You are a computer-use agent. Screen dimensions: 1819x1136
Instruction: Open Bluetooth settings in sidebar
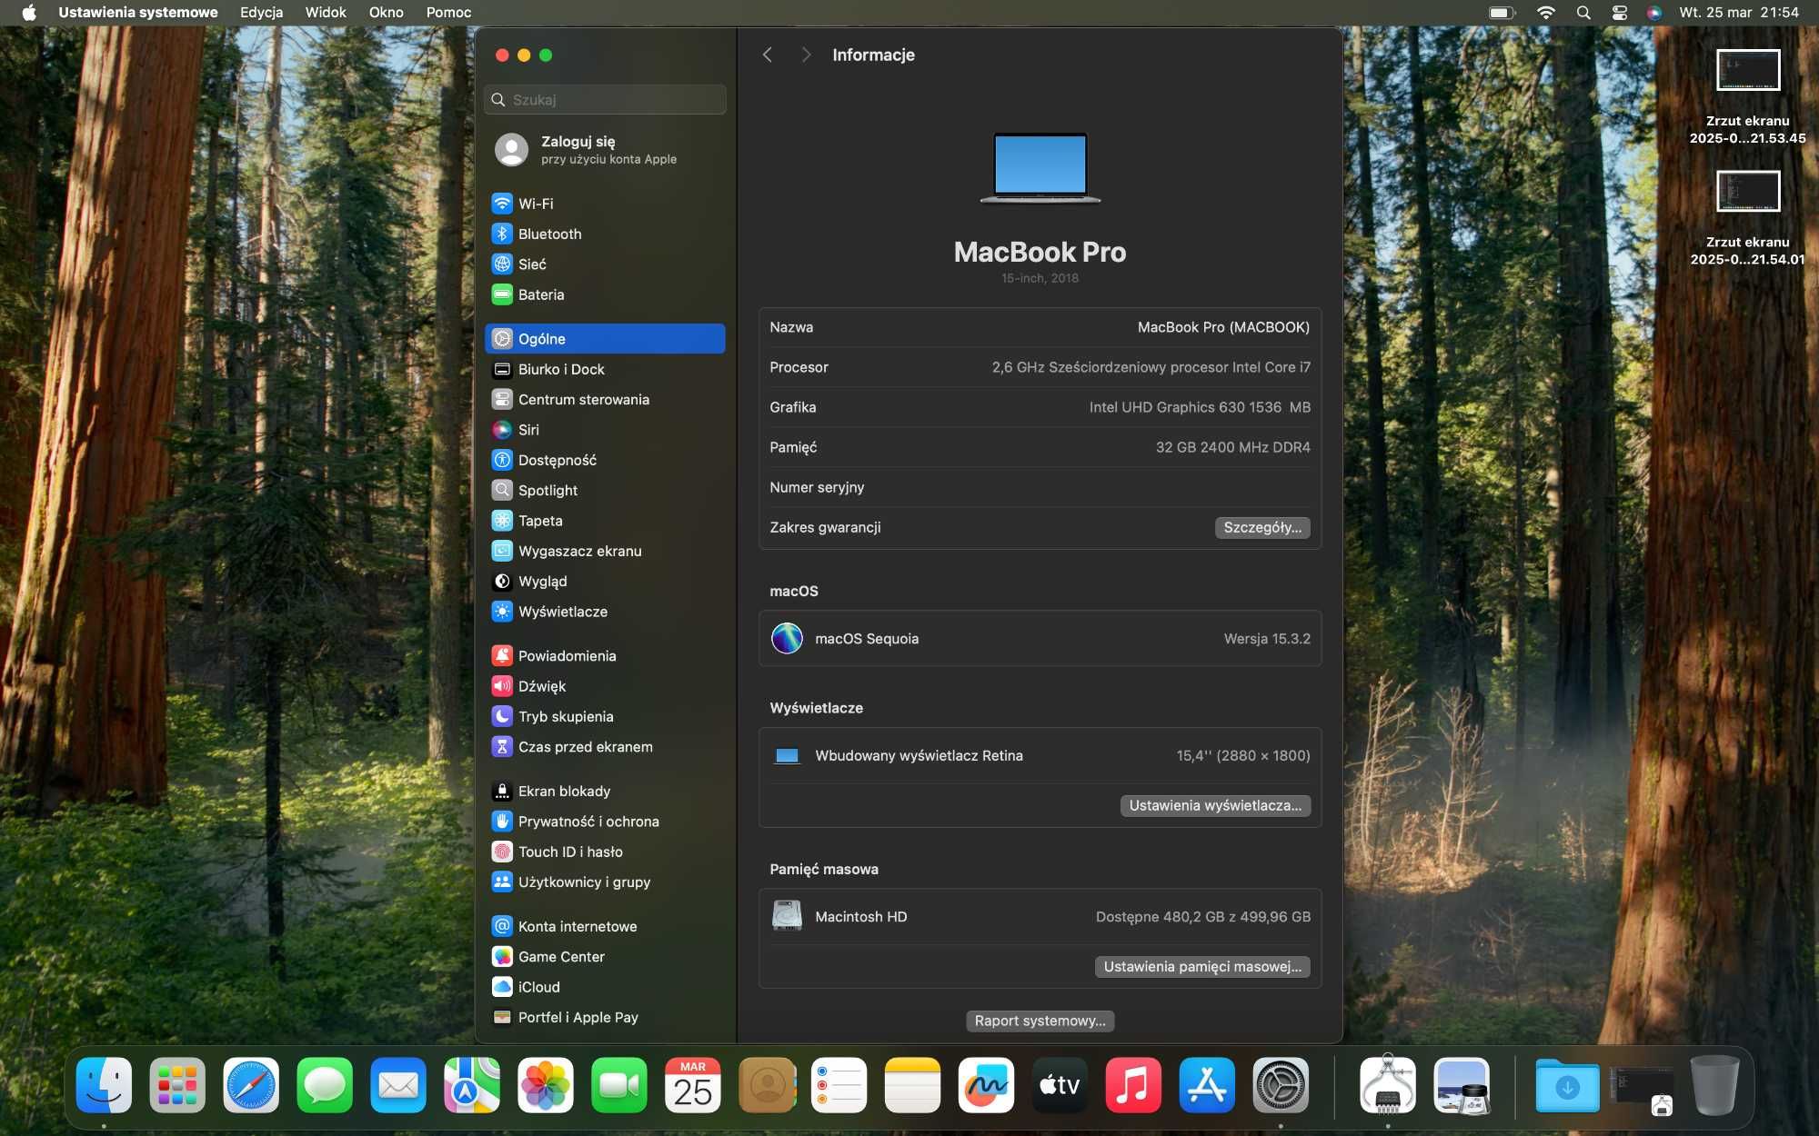605,234
